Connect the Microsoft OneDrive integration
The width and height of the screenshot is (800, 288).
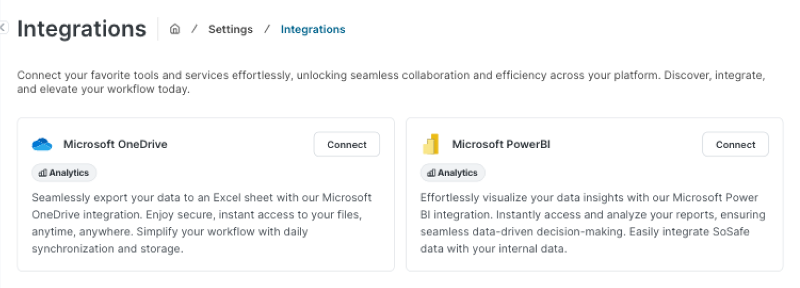pos(347,145)
